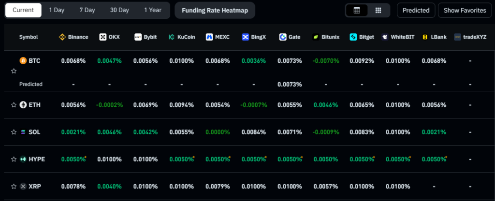This screenshot has height=201, width=495.
Task: Click ETH OKX rate -0.0002%
Action: (109, 105)
